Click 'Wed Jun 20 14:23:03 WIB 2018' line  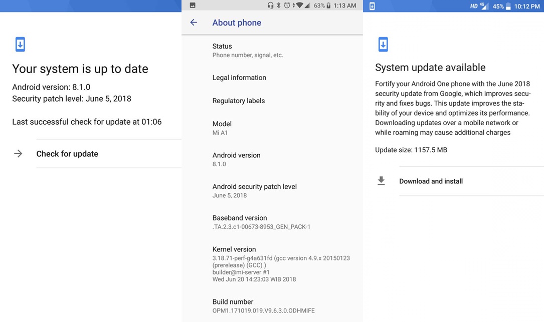pos(254,279)
